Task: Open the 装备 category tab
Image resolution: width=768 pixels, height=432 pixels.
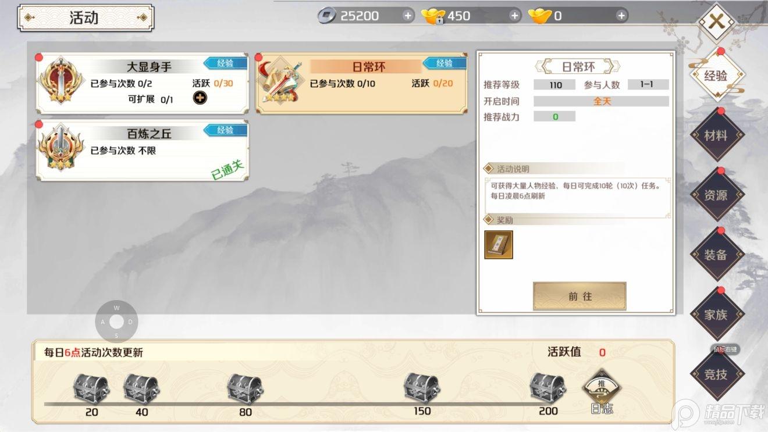Action: pos(716,255)
